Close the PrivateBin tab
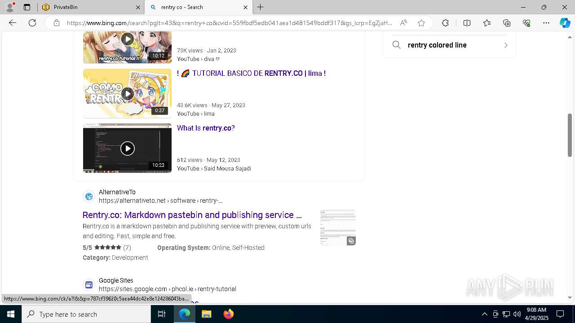This screenshot has height=323, width=575. [x=138, y=7]
